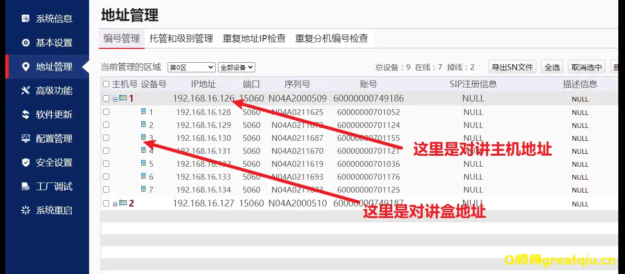Click the 安全设置 shield icon
Image resolution: width=625 pixels, height=274 pixels.
tap(26, 162)
